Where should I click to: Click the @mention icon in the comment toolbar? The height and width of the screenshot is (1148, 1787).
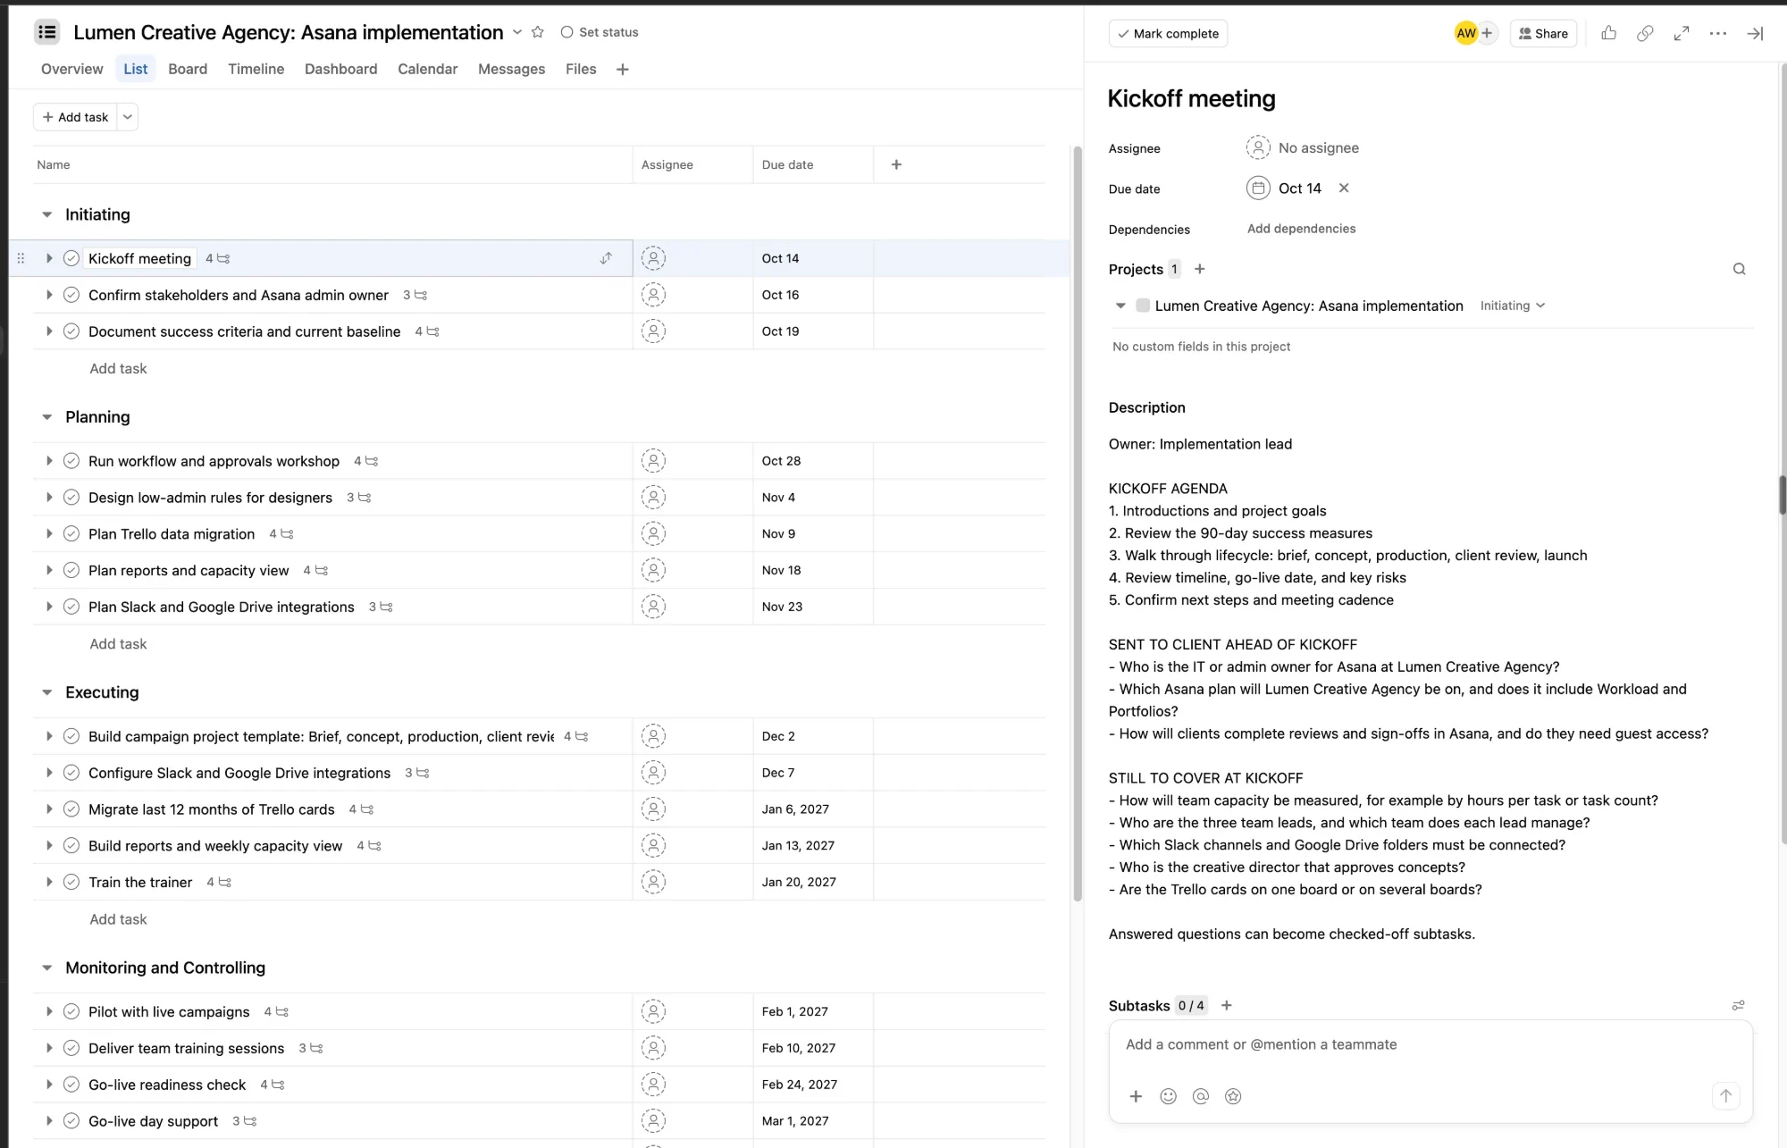tap(1201, 1096)
